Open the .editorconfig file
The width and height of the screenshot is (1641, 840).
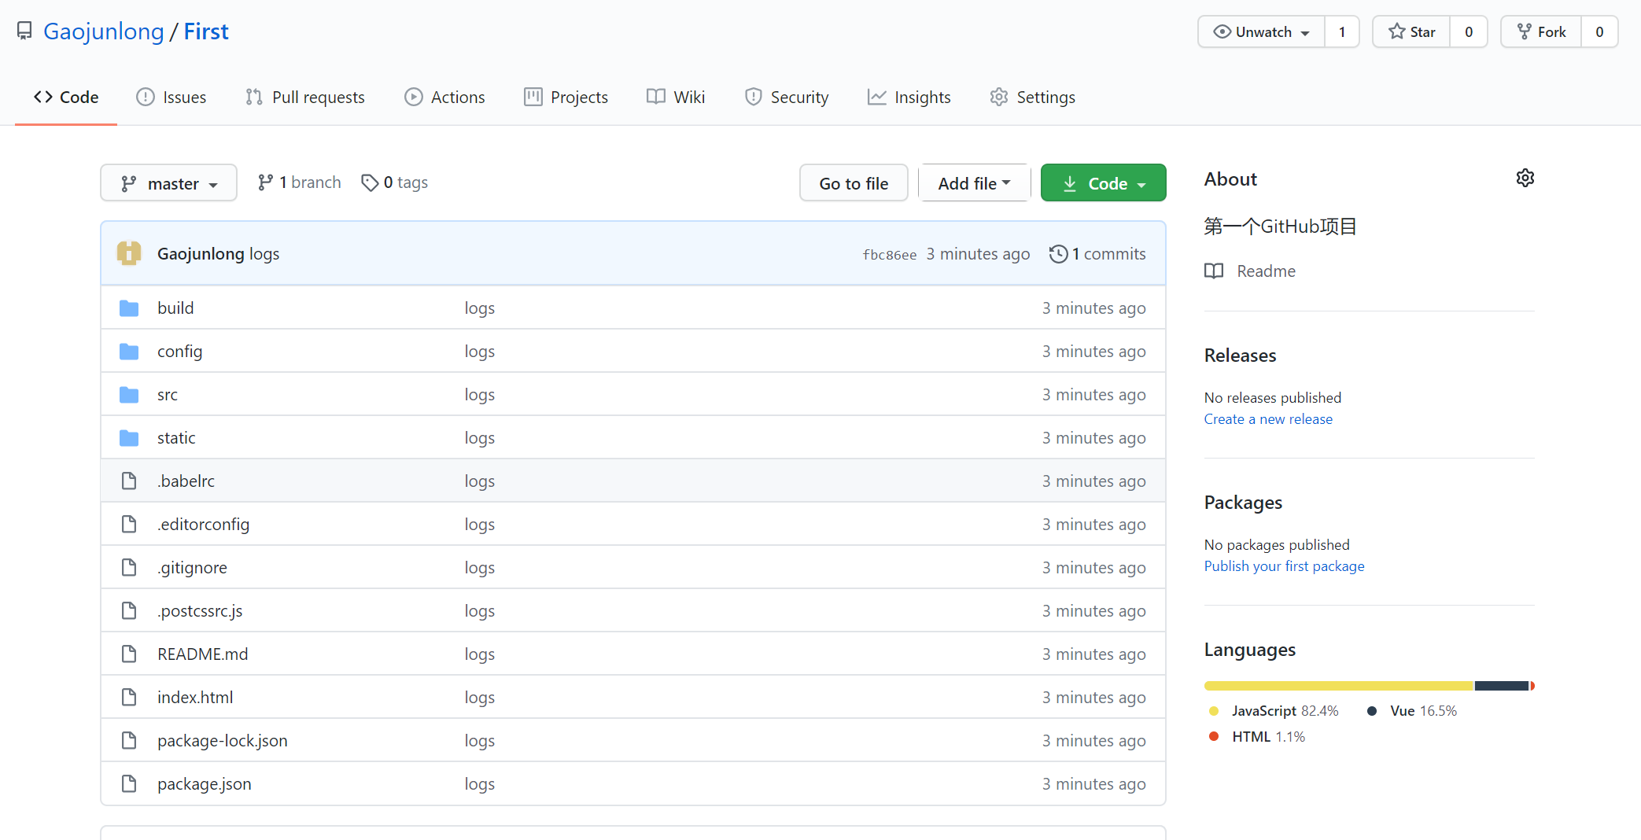coord(203,524)
